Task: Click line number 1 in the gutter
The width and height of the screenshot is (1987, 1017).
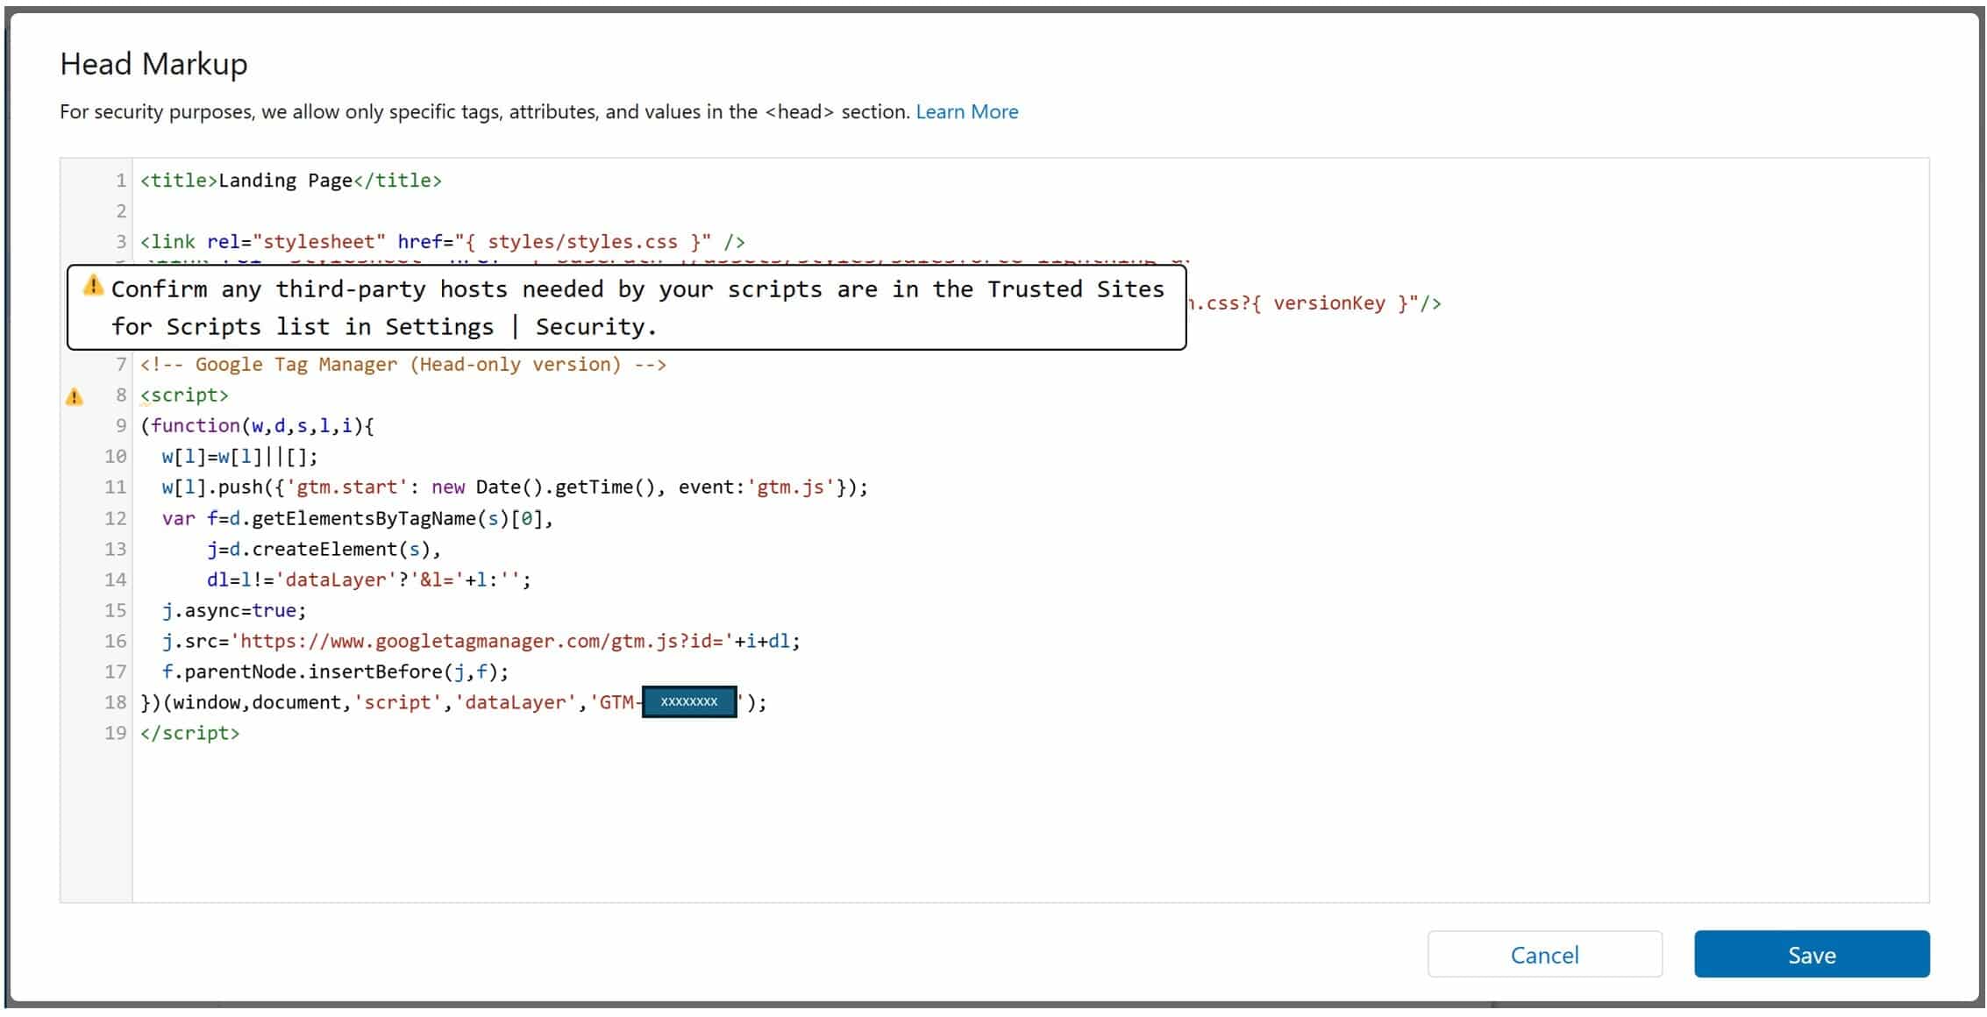Action: [x=120, y=181]
